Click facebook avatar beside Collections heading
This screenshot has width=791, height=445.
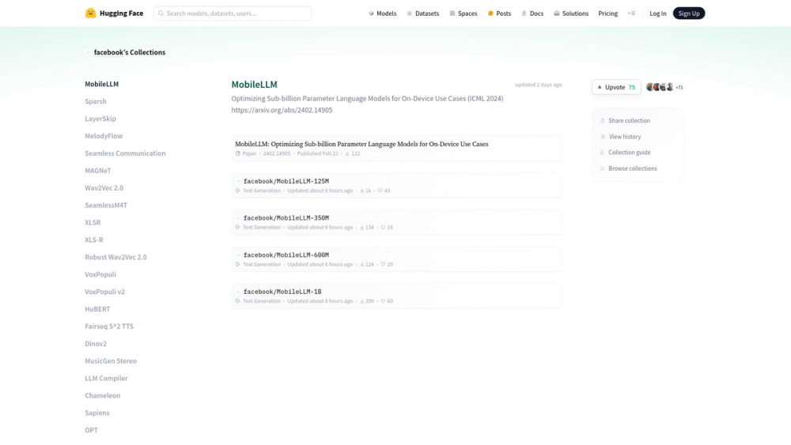(x=89, y=52)
